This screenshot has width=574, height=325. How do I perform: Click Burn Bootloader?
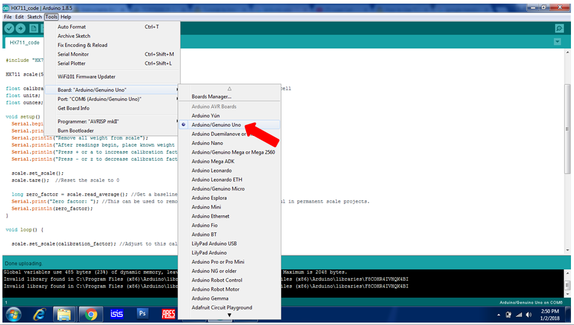(x=112, y=130)
